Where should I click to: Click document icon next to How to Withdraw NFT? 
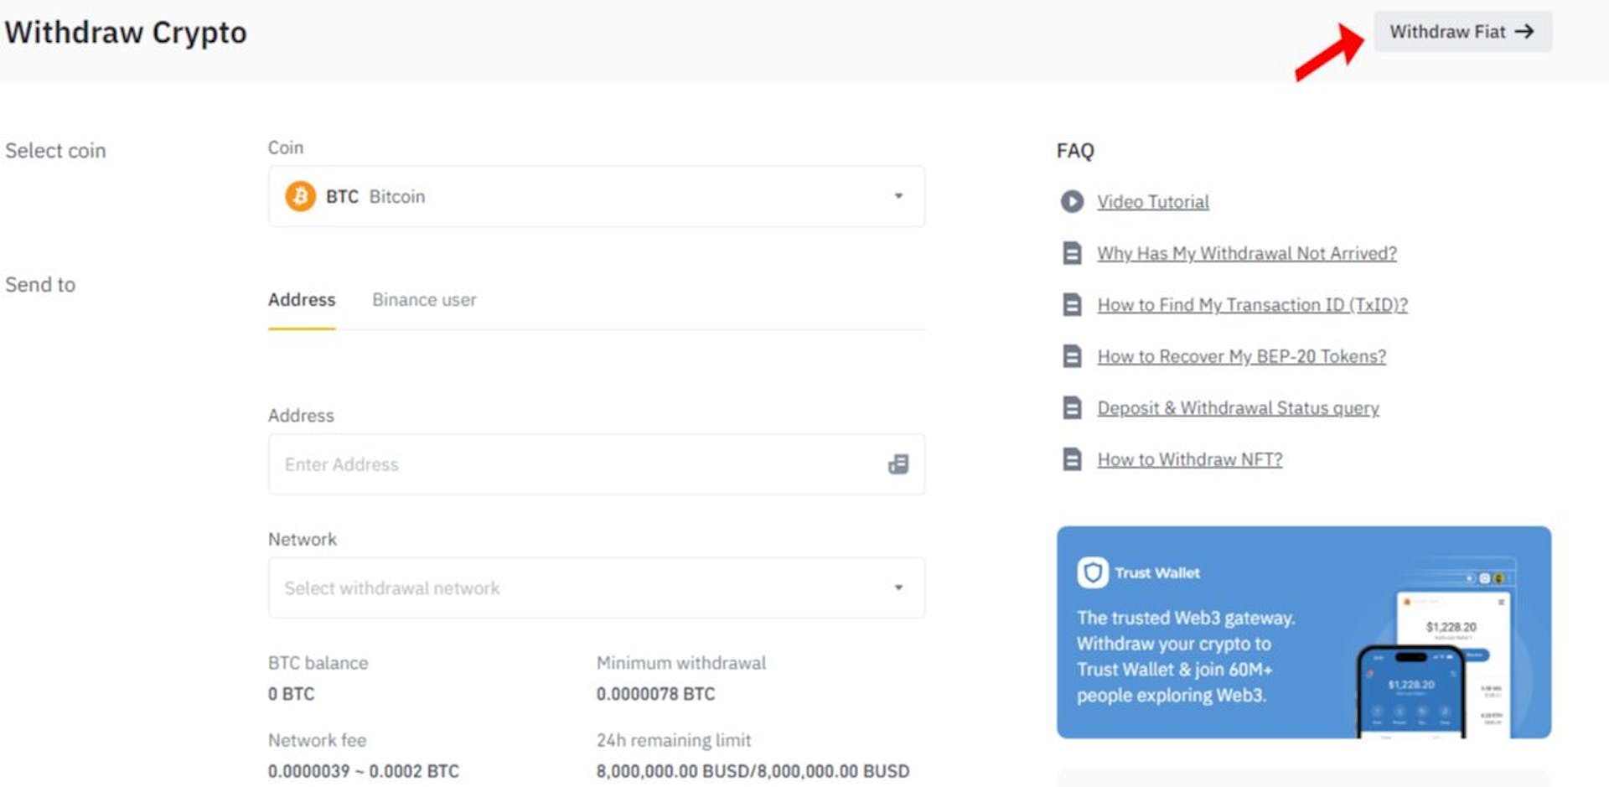coord(1072,459)
